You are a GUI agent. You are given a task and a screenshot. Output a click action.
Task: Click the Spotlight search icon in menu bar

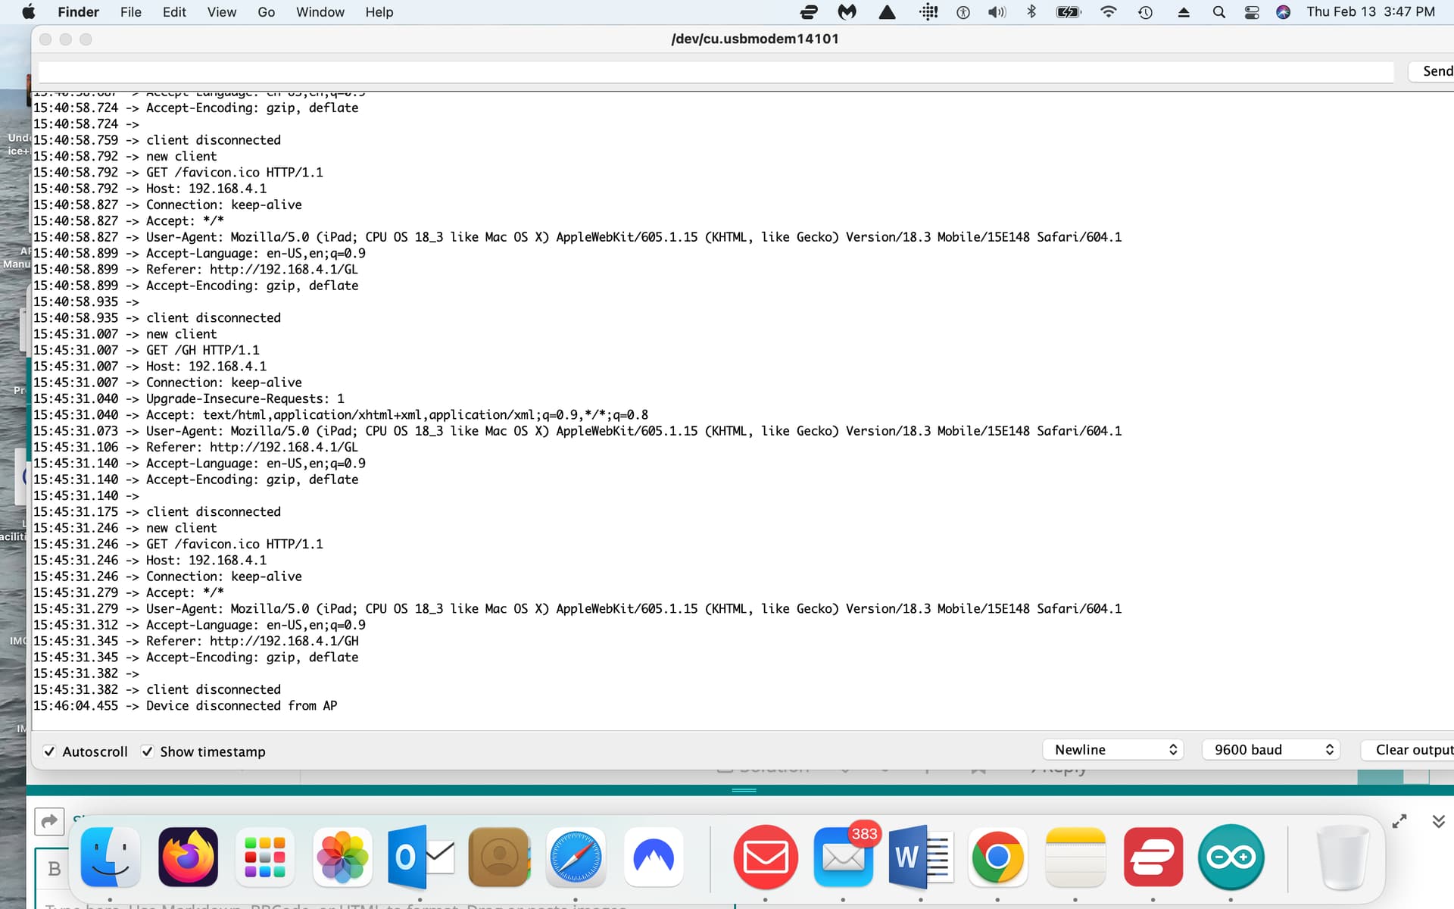coord(1219,12)
